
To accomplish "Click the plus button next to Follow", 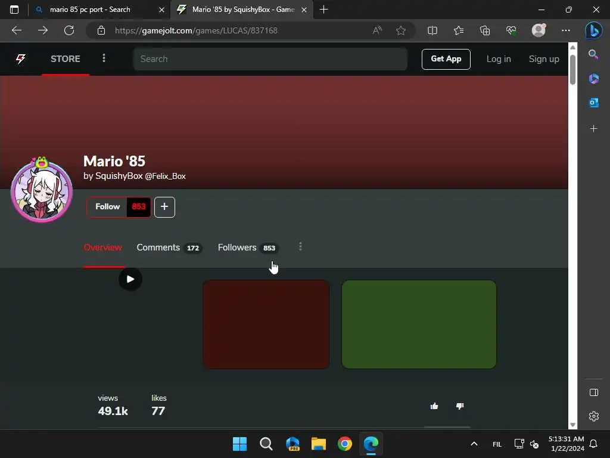I will (x=164, y=207).
